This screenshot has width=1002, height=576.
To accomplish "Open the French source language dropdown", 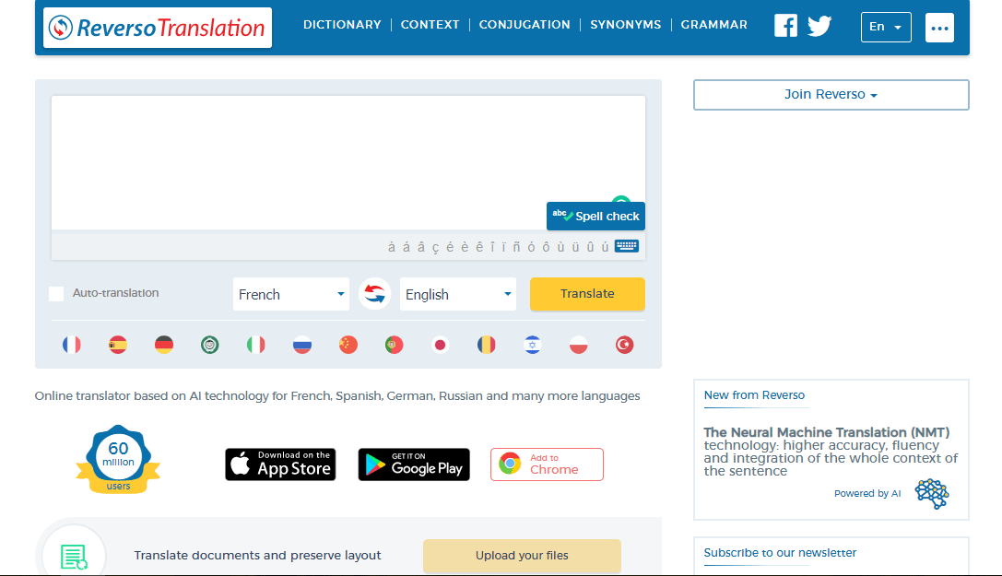I will coord(290,294).
